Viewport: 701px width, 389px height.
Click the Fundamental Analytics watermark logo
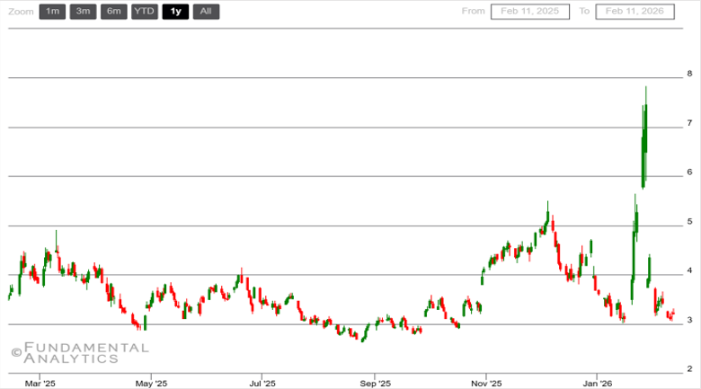[79, 352]
